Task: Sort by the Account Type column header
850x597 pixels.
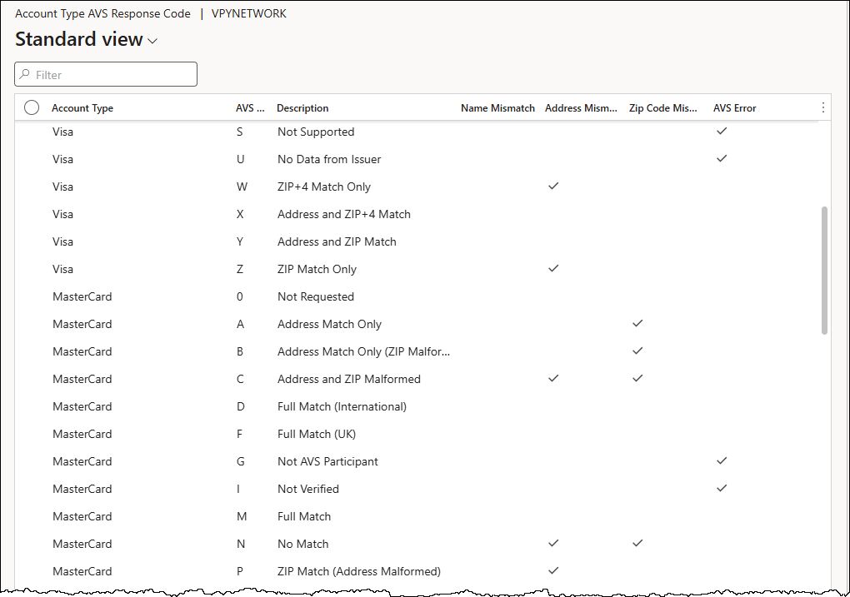Action: [x=82, y=107]
